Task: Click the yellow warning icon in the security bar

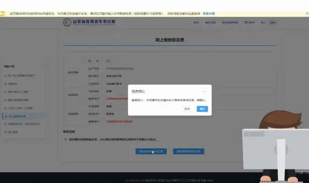Action: [2, 14]
